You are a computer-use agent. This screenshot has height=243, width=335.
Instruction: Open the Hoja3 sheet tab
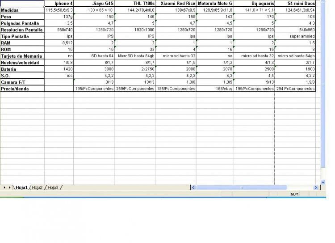[x=53, y=188]
